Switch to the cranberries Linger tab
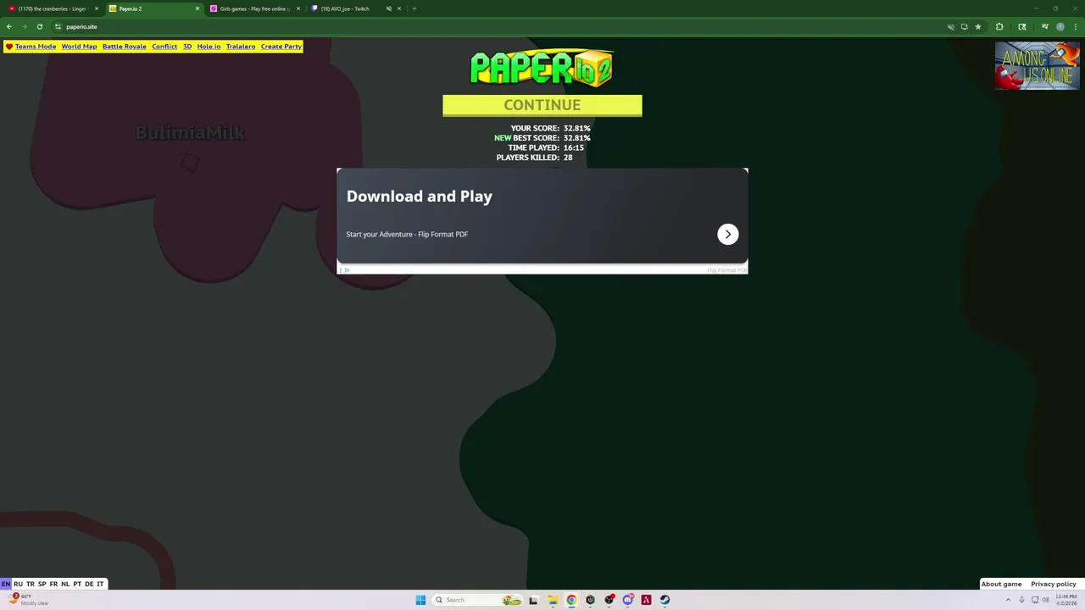Viewport: 1085px width, 610px height. pos(51,8)
